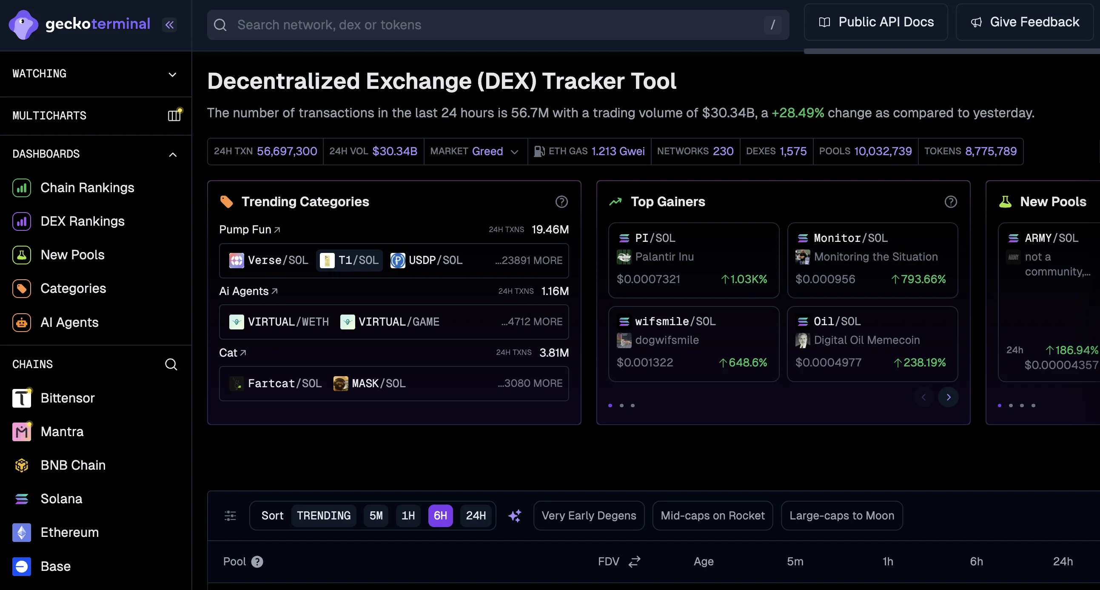Image resolution: width=1100 pixels, height=590 pixels.
Task: Open the Monitor/SOL gainer card
Action: [872, 260]
